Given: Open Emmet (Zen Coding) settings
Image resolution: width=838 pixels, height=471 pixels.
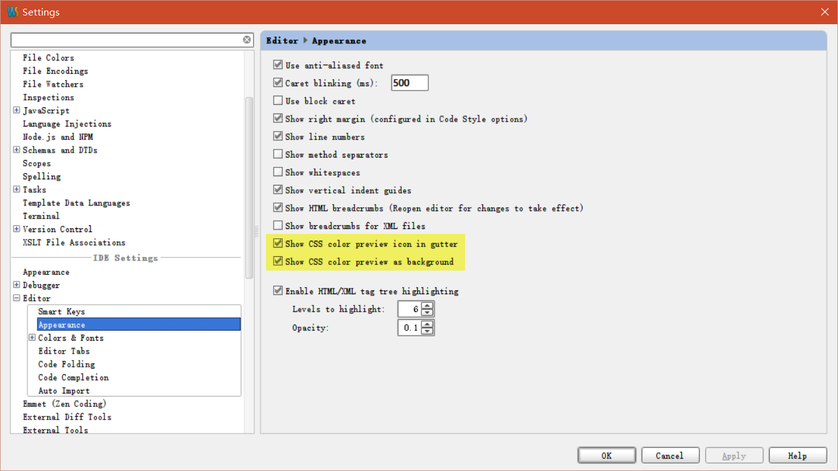Looking at the screenshot, I should (x=65, y=404).
